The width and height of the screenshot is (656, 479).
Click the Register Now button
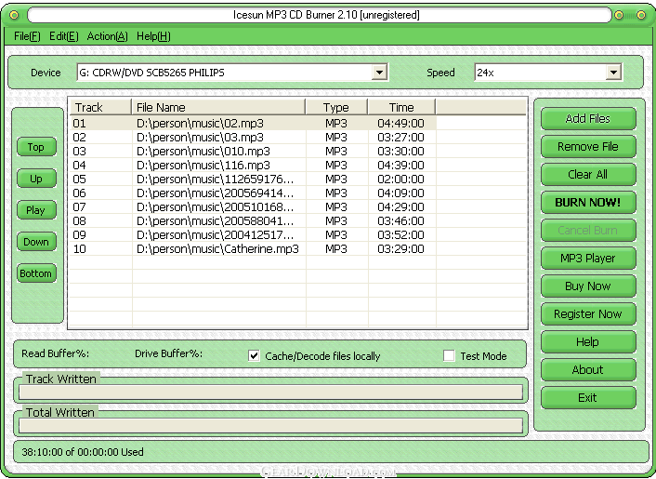(588, 314)
